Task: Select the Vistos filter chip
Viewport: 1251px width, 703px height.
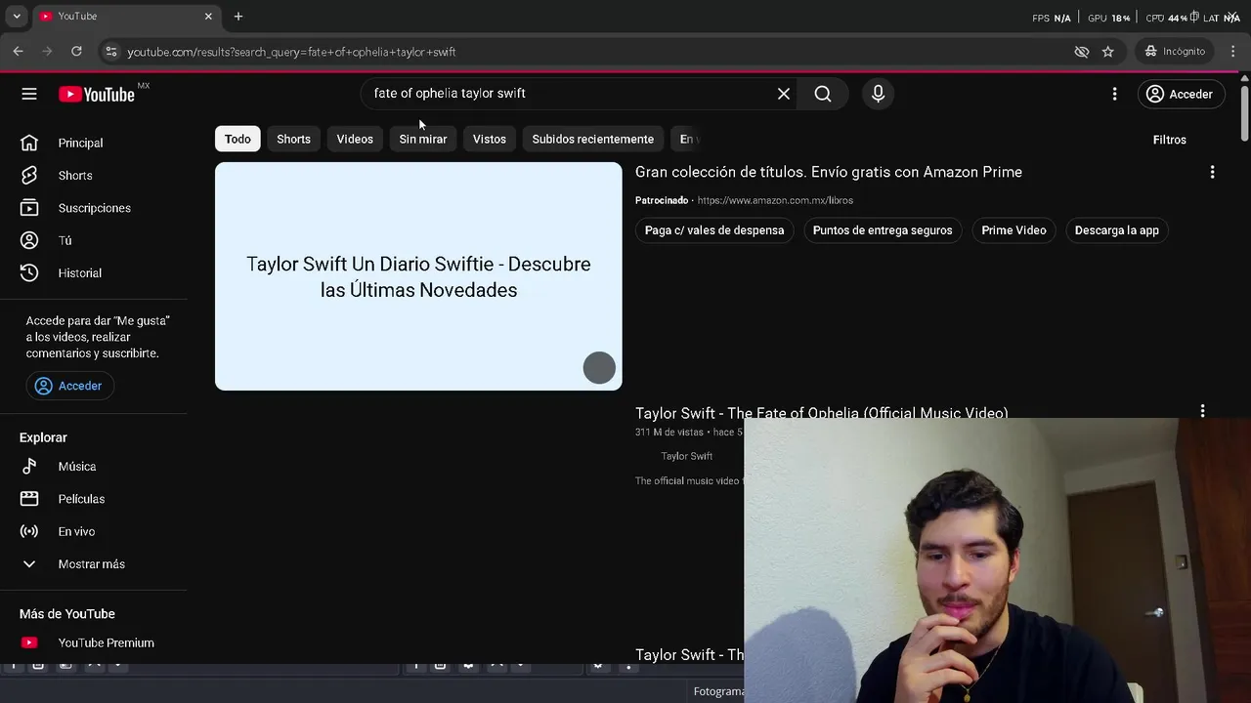Action: [489, 139]
